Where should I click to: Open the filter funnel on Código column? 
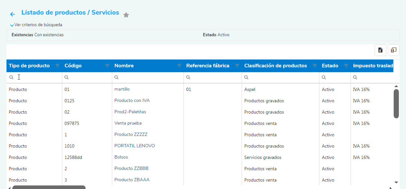tap(107, 66)
